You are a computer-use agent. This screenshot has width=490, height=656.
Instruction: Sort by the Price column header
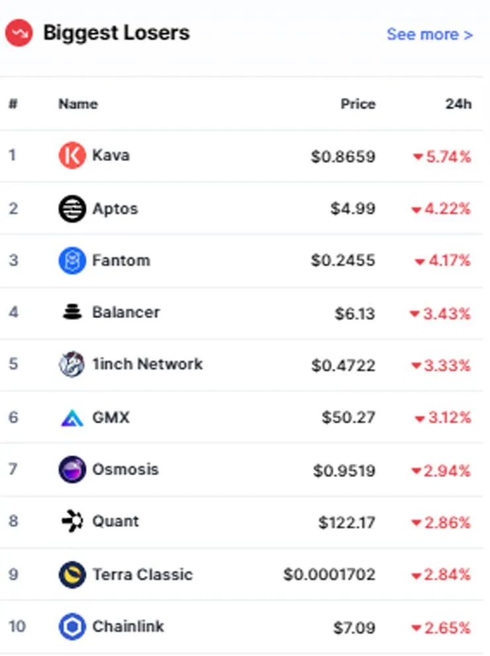[x=358, y=104]
